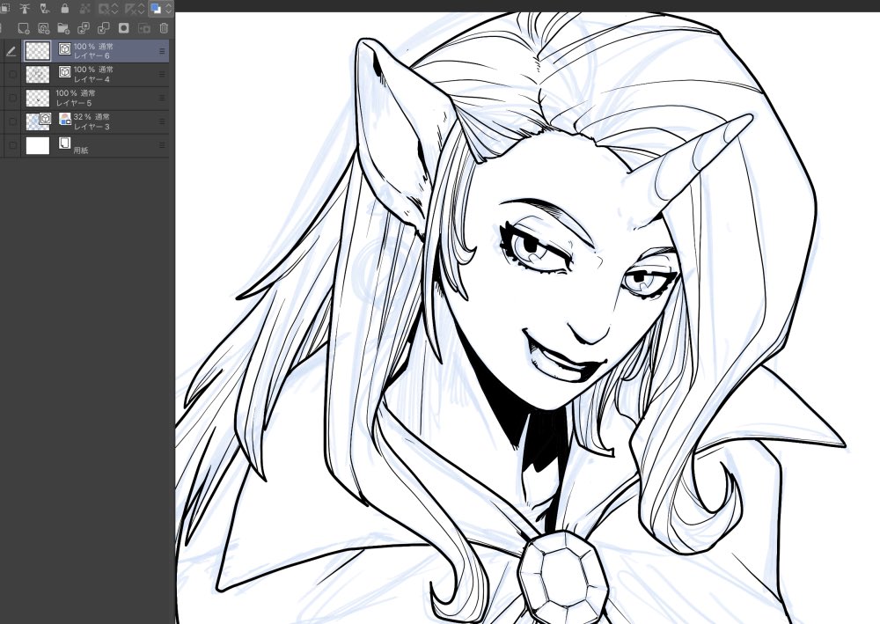Click vector layer icon on レイヤー 4
This screenshot has height=624, width=880.
(64, 72)
